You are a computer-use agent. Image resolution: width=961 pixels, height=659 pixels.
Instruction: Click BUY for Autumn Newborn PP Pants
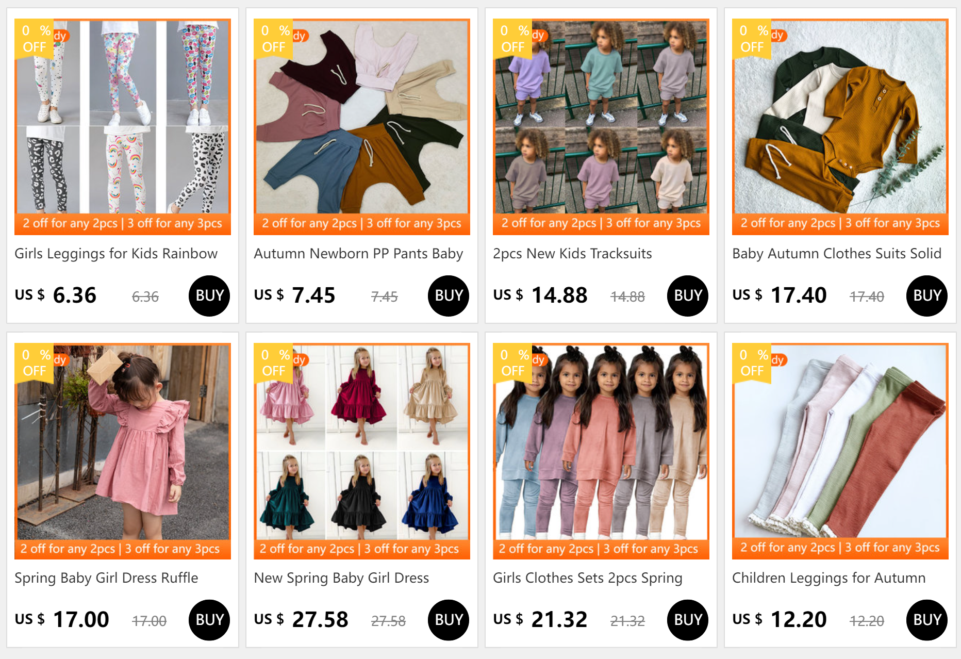449,295
